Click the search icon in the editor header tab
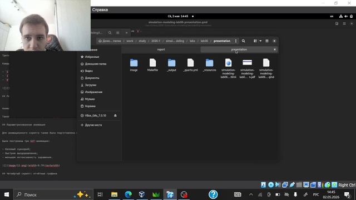This screenshot has width=356, height=200. tap(110, 33)
